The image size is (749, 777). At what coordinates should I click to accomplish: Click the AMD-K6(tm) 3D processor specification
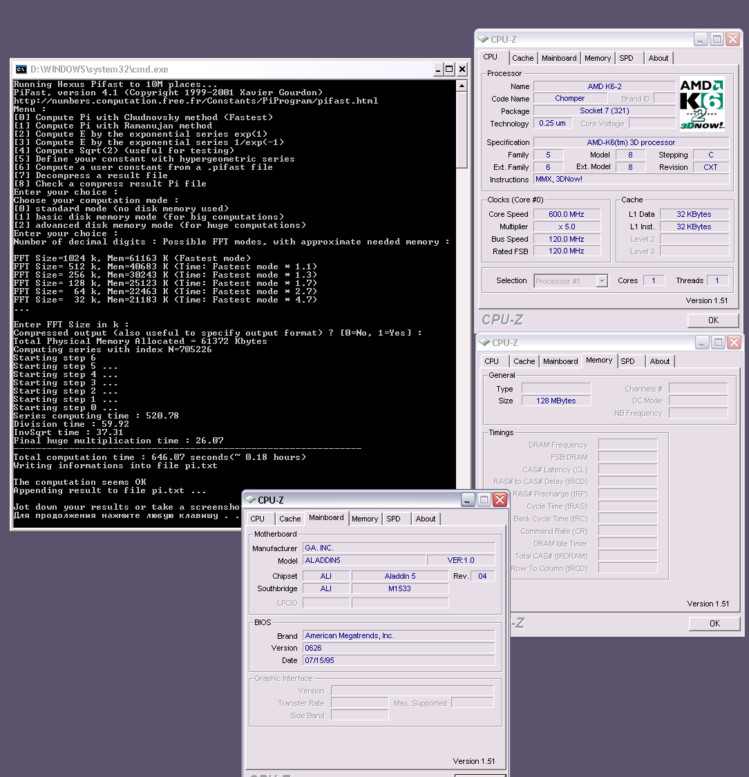[631, 143]
